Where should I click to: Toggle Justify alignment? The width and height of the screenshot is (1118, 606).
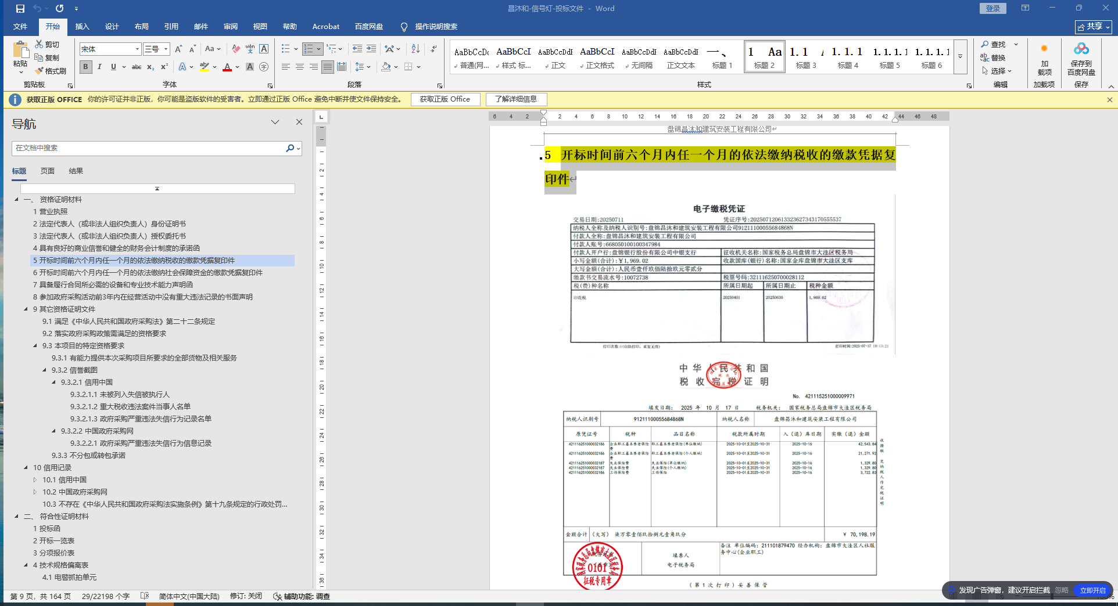pyautogui.click(x=328, y=67)
